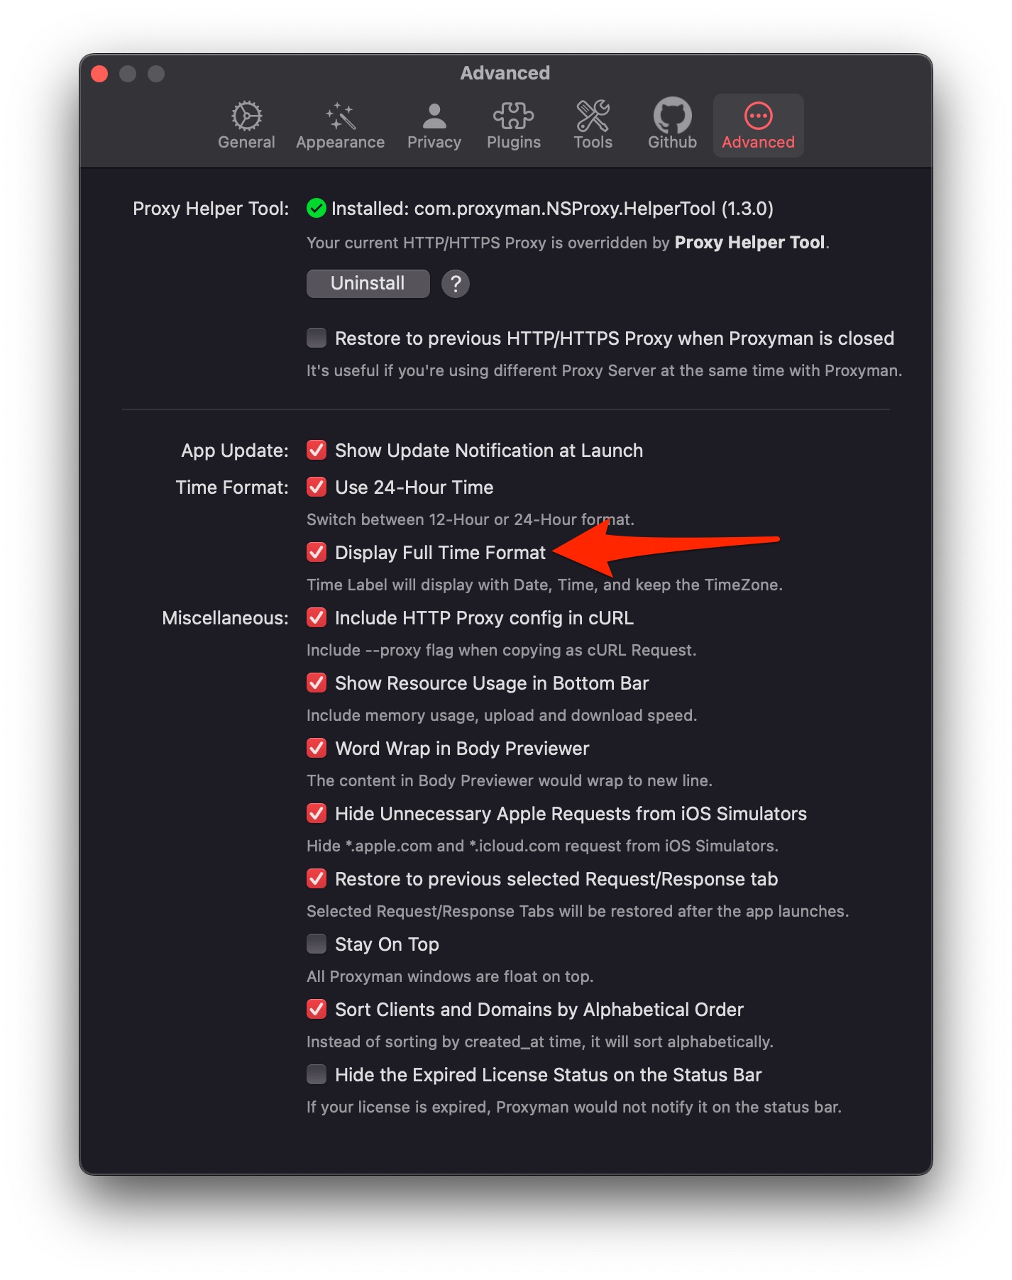Uncheck Use 24-Hour Time
The height and width of the screenshot is (1280, 1012).
click(317, 487)
